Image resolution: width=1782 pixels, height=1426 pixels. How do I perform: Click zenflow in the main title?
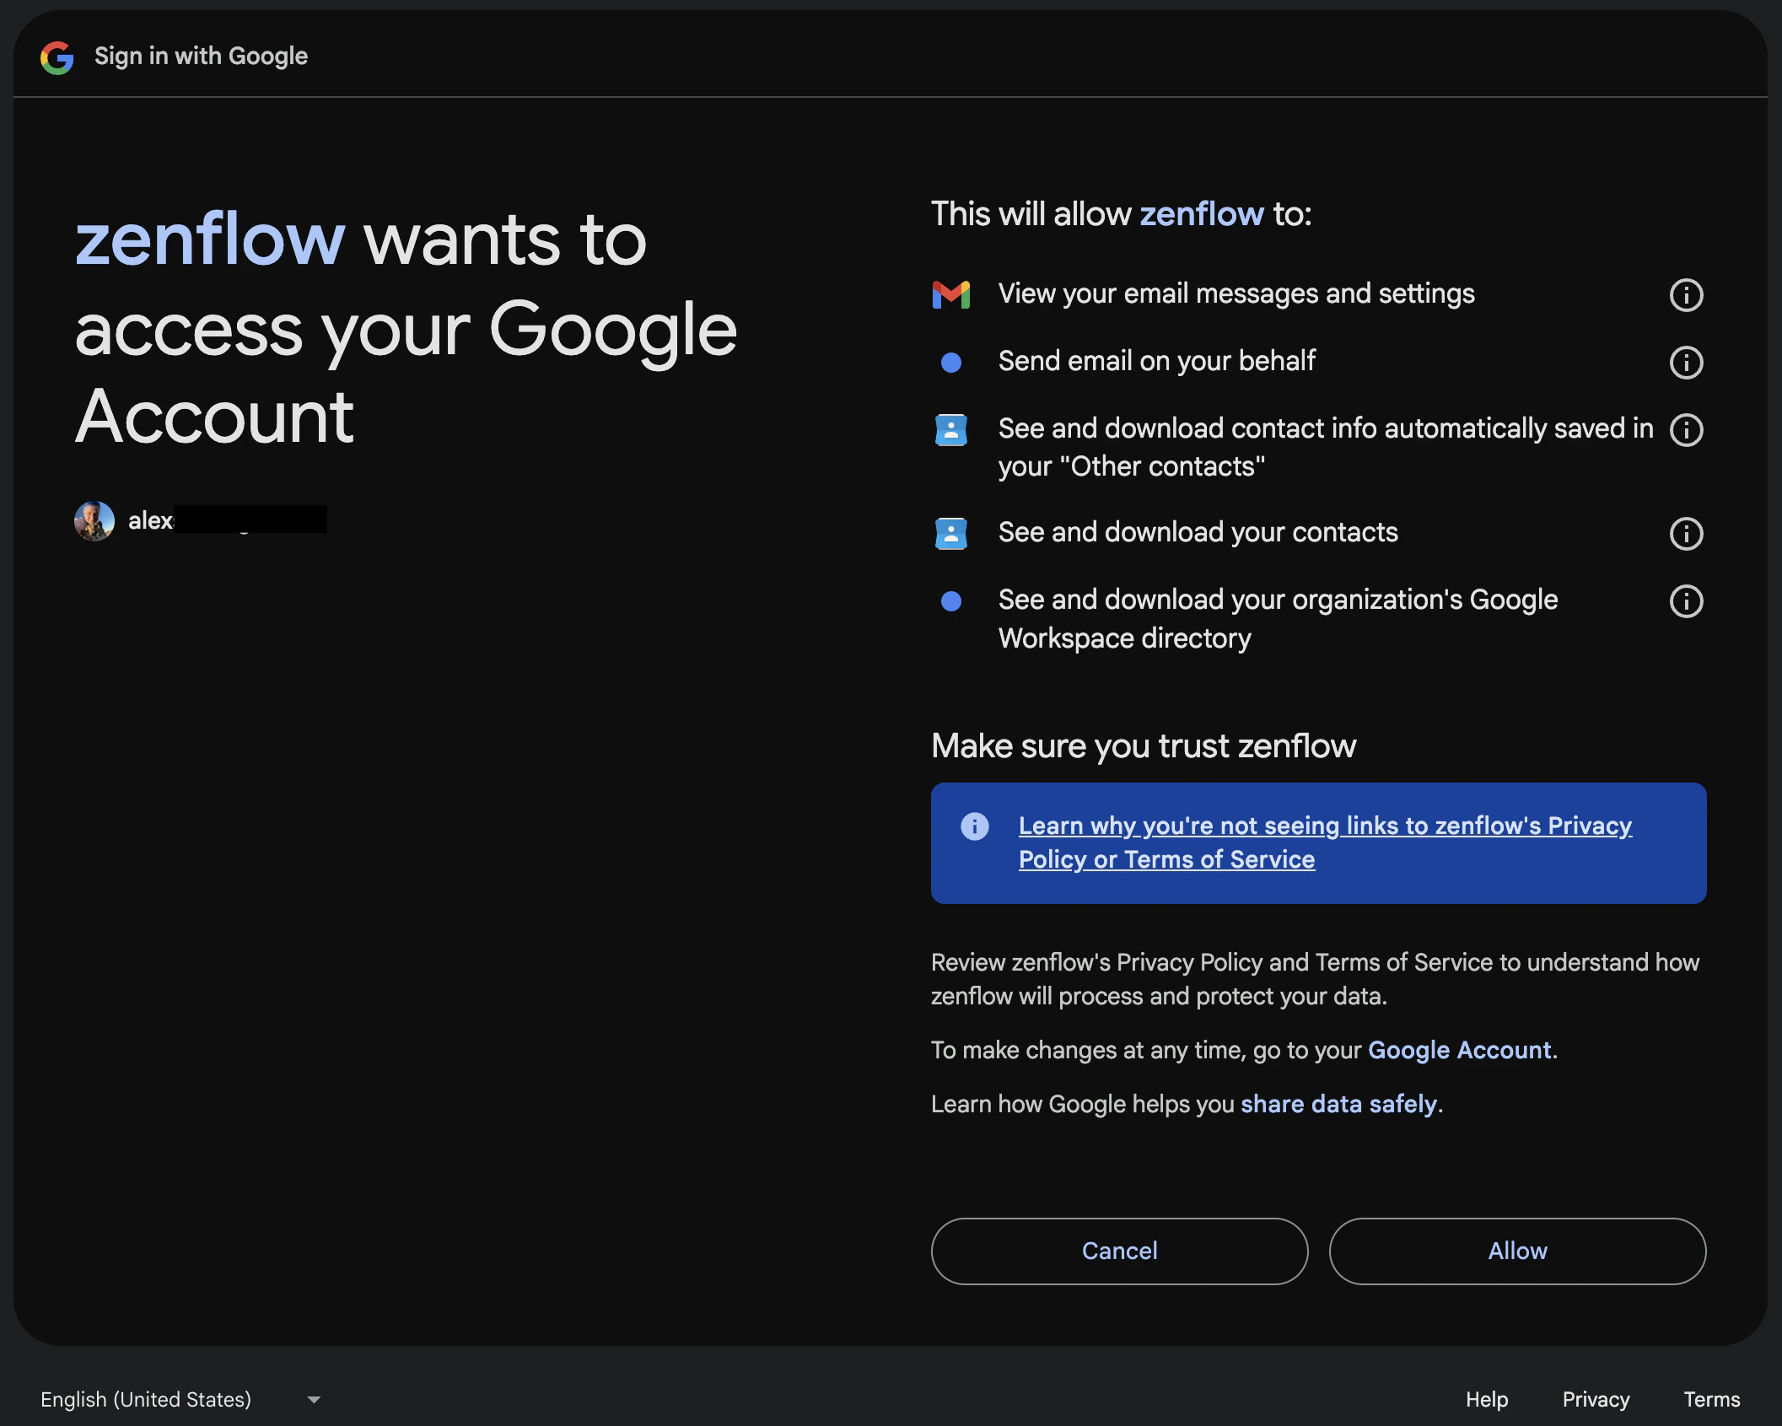pyautogui.click(x=210, y=239)
